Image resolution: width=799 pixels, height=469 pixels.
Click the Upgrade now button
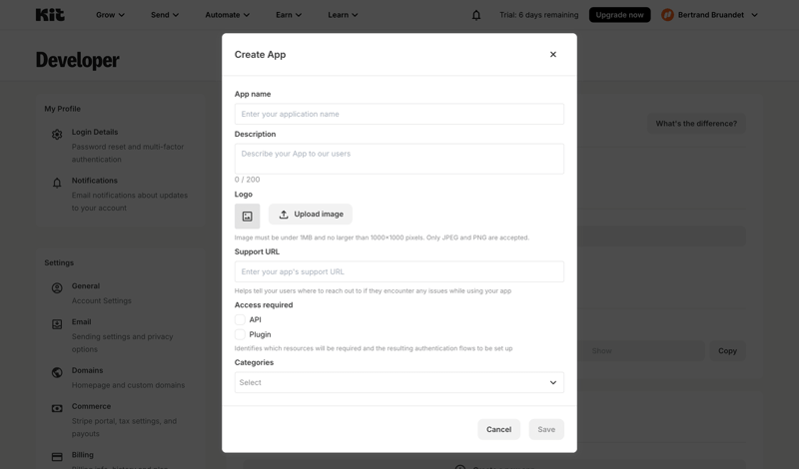pyautogui.click(x=619, y=15)
